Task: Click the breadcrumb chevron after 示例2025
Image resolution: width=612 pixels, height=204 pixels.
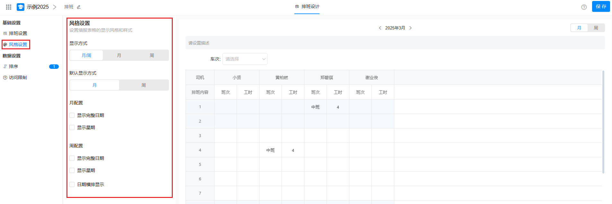Action: point(55,7)
